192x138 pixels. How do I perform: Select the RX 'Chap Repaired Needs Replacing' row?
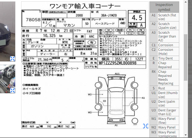point(164,77)
